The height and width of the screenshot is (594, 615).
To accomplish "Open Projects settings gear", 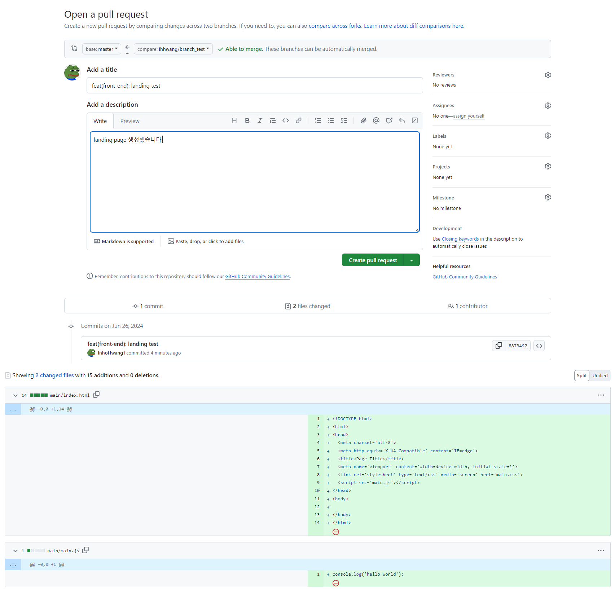I will coord(548,166).
